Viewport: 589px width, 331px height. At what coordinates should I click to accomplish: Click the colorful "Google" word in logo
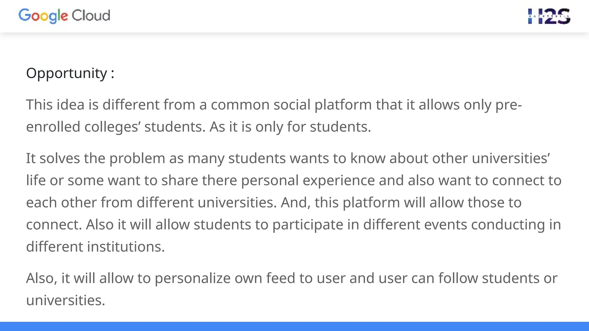click(x=43, y=16)
